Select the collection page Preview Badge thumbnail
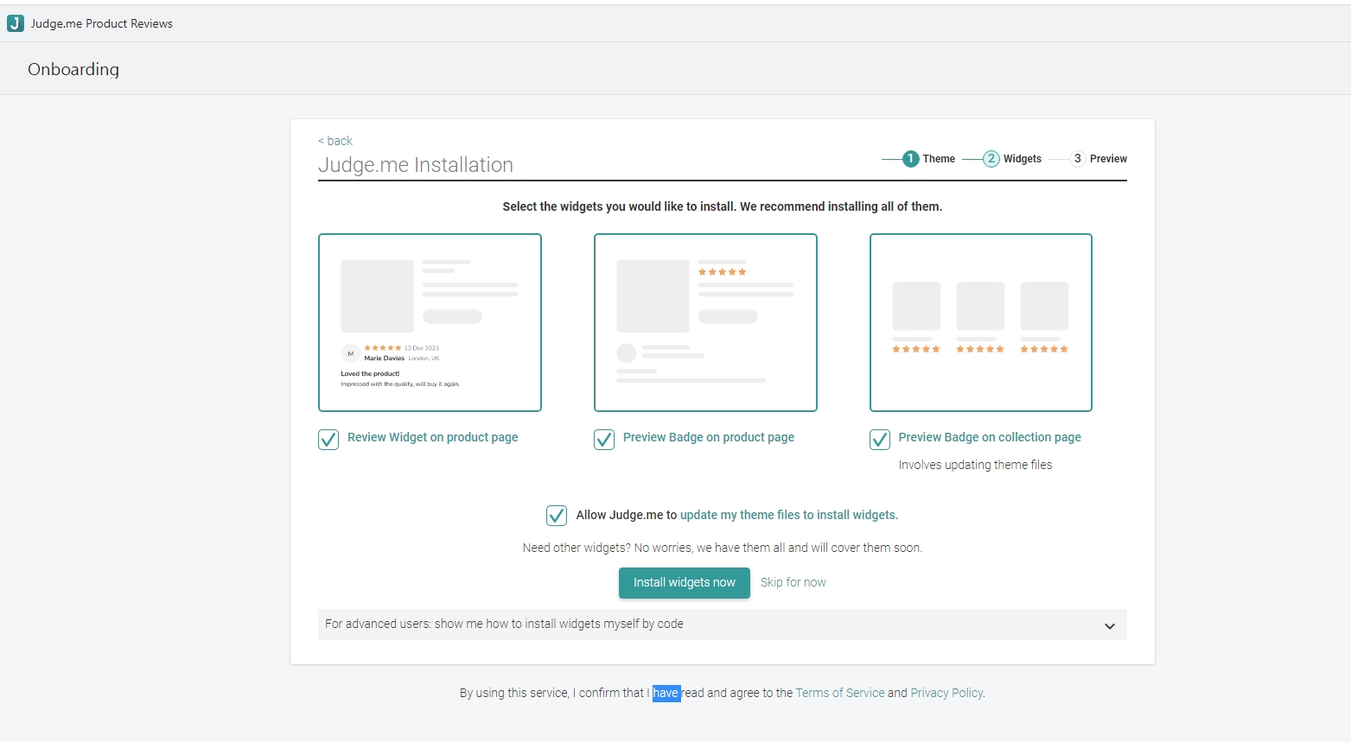Viewport: 1351px width, 742px height. [980, 322]
